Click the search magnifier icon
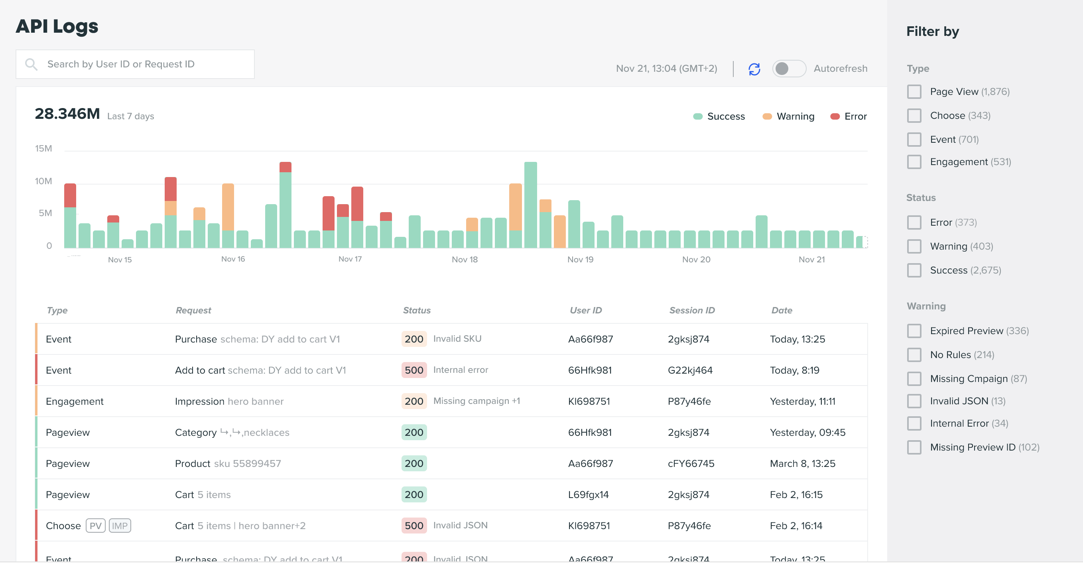This screenshot has width=1083, height=563. click(31, 64)
